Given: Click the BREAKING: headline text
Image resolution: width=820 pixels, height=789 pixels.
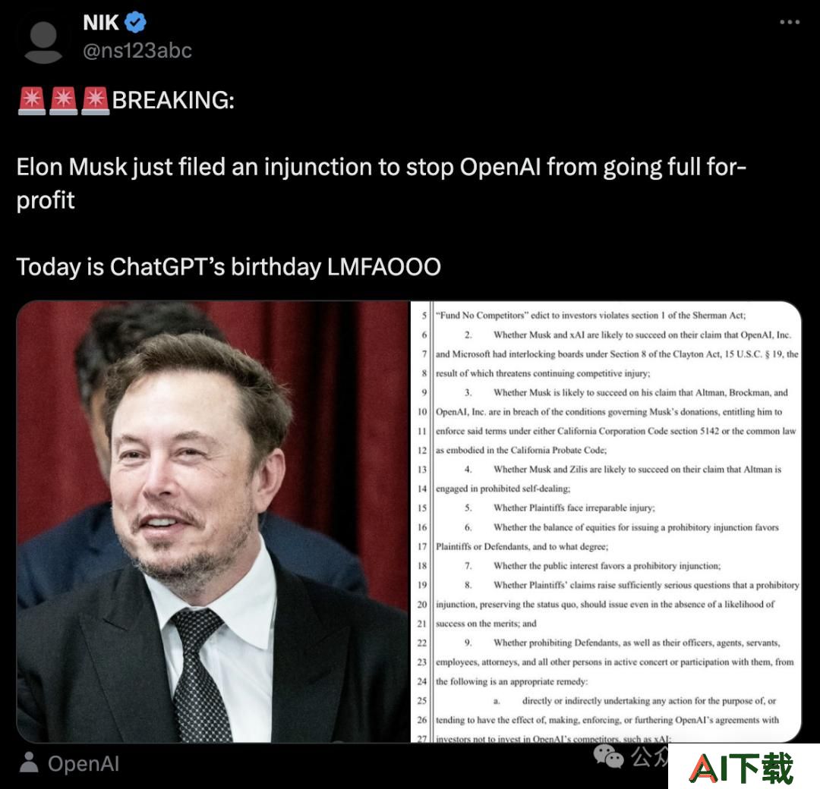Looking at the screenshot, I should (x=173, y=100).
